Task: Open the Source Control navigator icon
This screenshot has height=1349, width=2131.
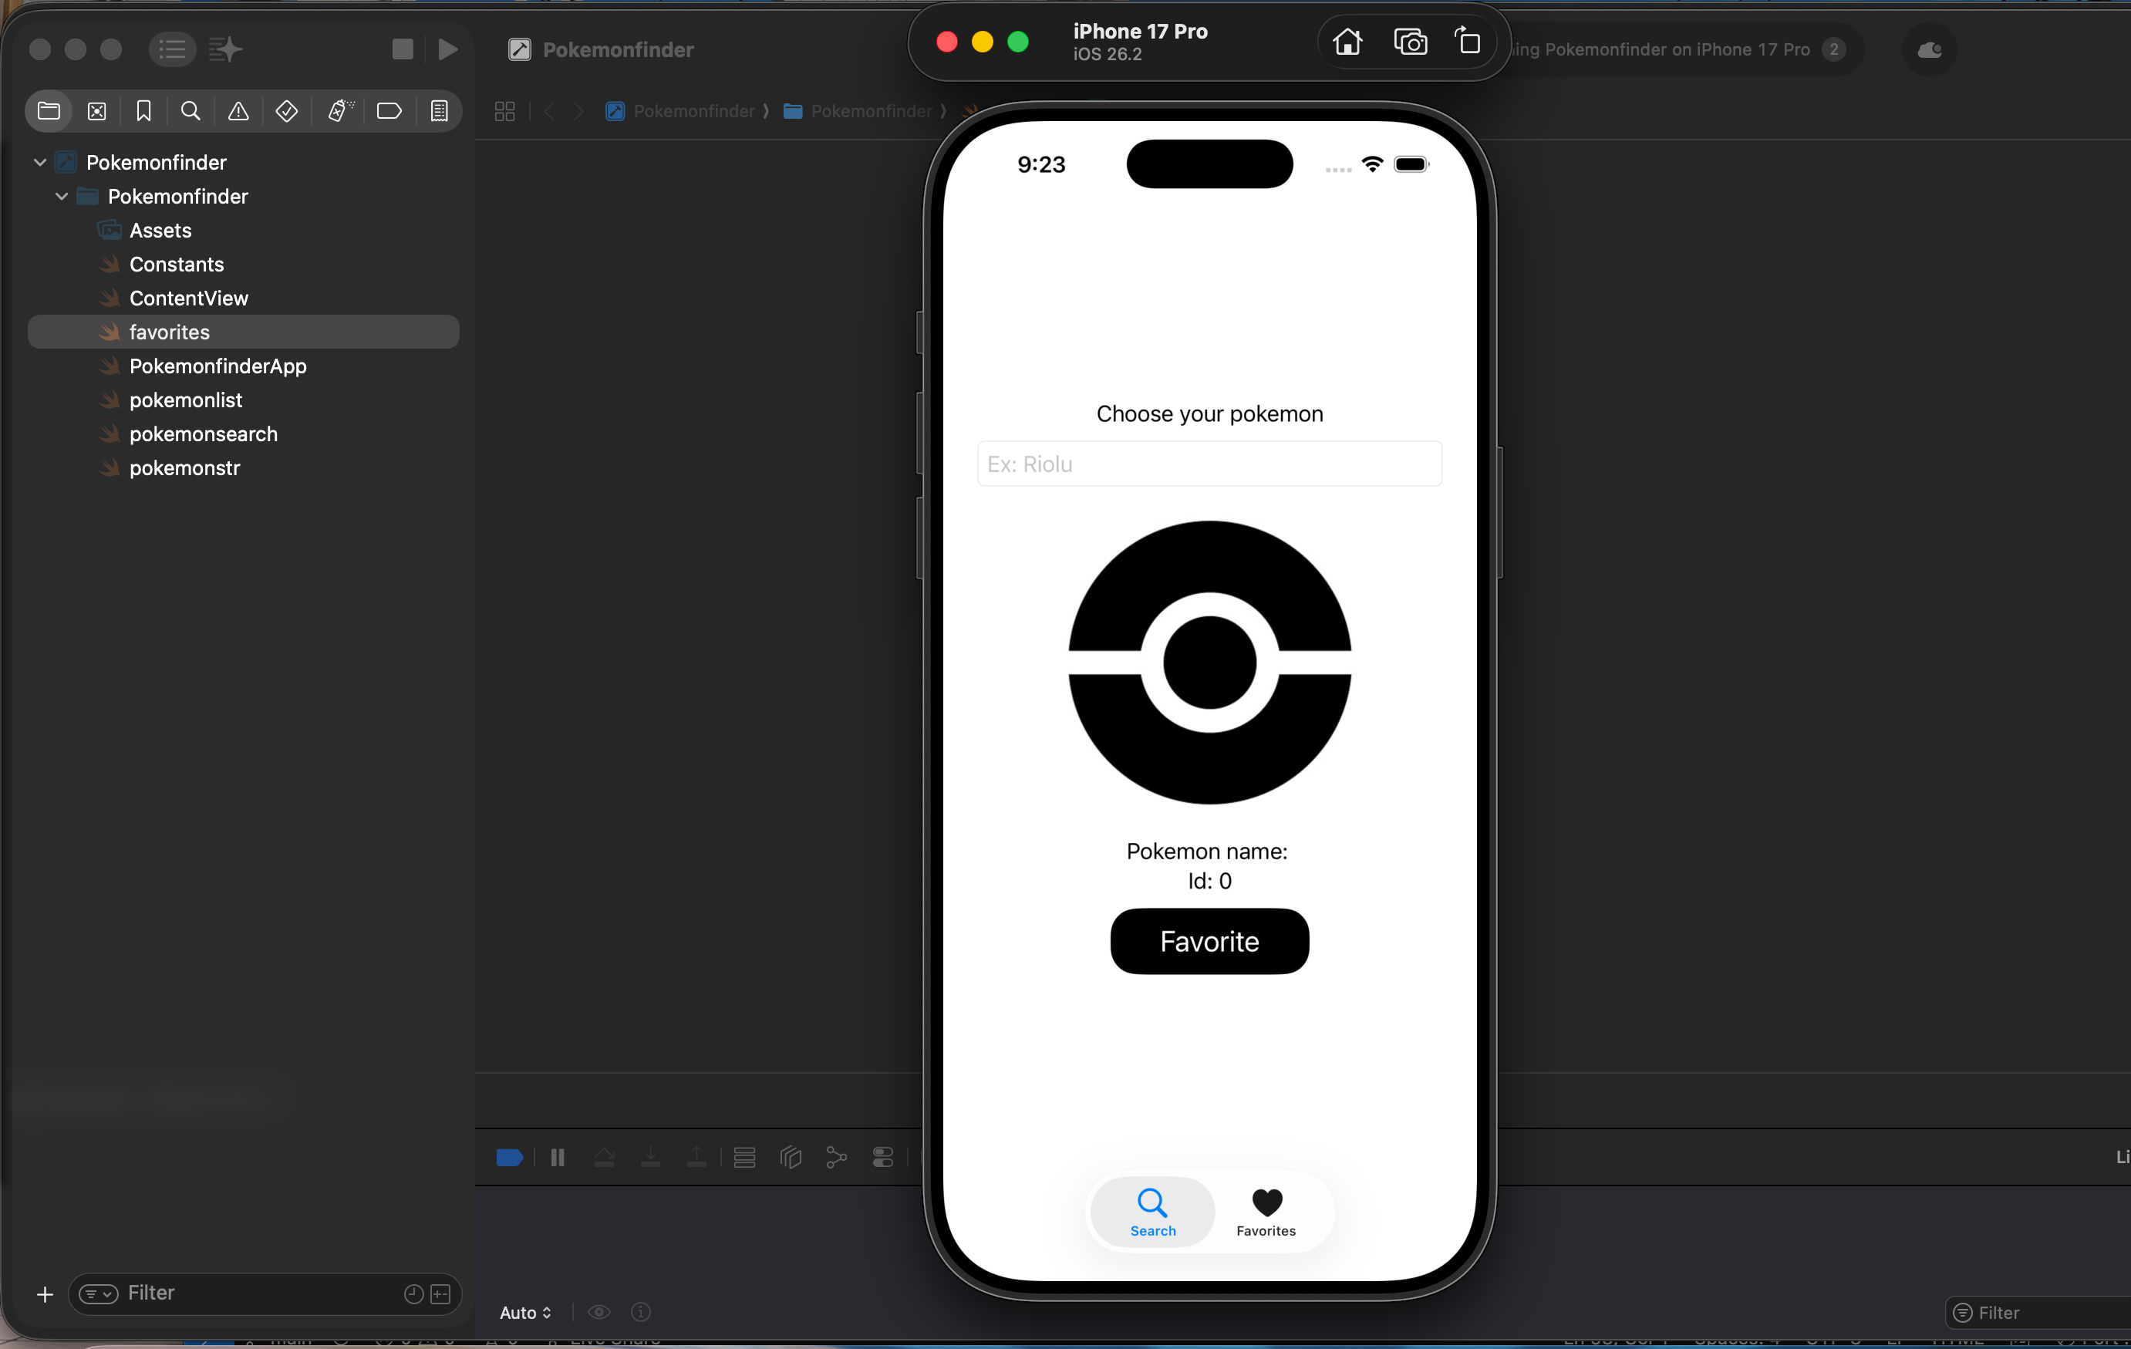Action: pos(96,110)
